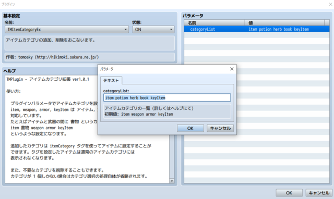Close the プラグイン window

click(x=330, y=4)
